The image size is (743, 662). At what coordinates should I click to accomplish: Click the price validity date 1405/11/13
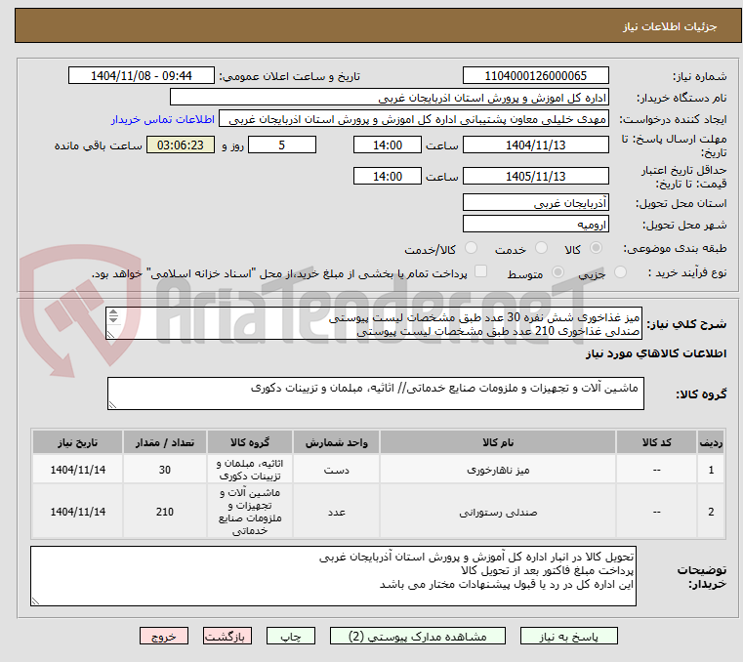535,177
